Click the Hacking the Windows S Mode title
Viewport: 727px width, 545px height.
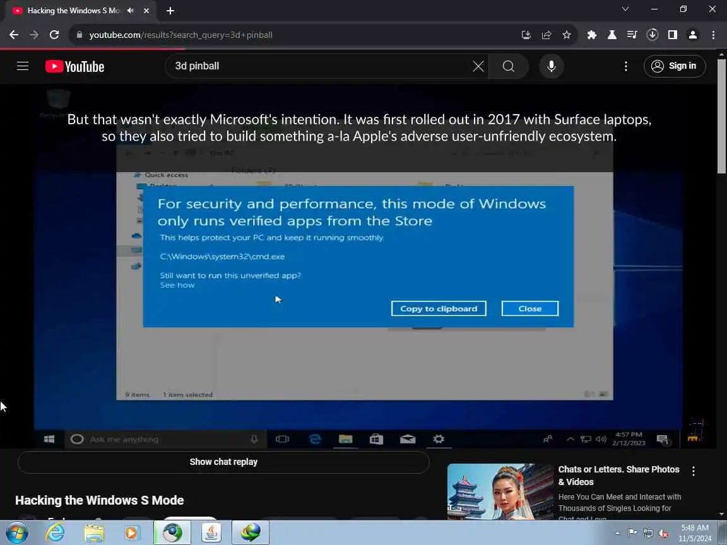(x=100, y=500)
